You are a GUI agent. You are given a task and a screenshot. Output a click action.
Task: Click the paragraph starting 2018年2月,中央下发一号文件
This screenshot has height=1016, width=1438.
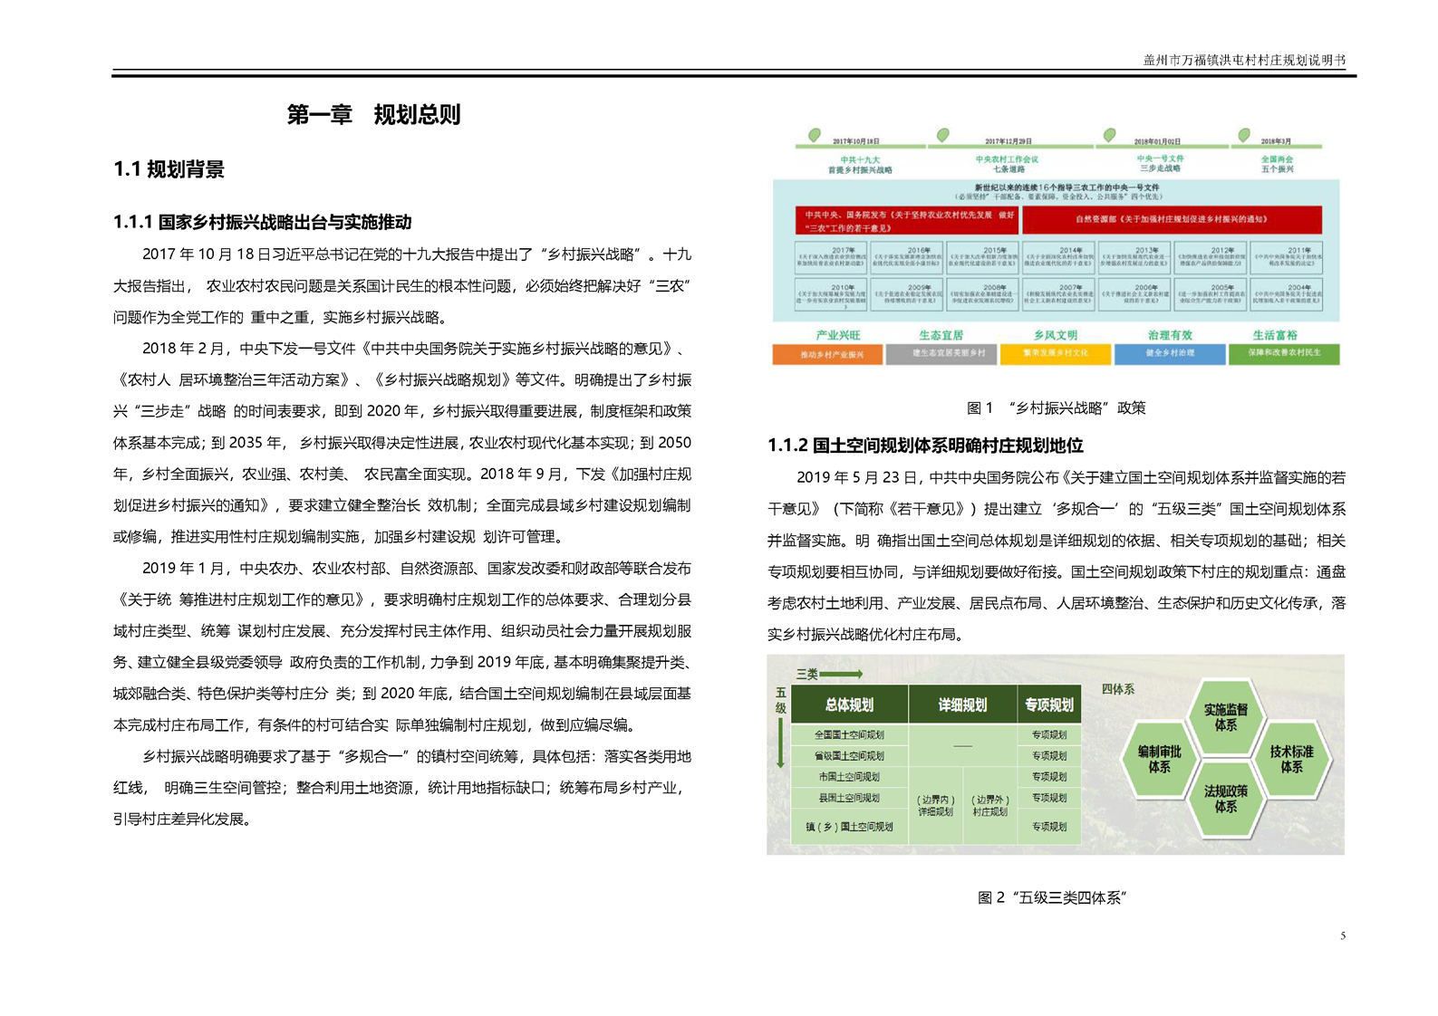402,442
